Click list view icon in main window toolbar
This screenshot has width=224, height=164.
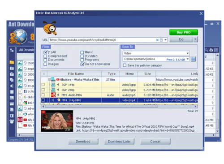(x=216, y=50)
